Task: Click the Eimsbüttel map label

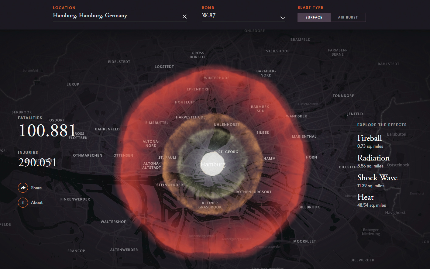Action: point(157,123)
